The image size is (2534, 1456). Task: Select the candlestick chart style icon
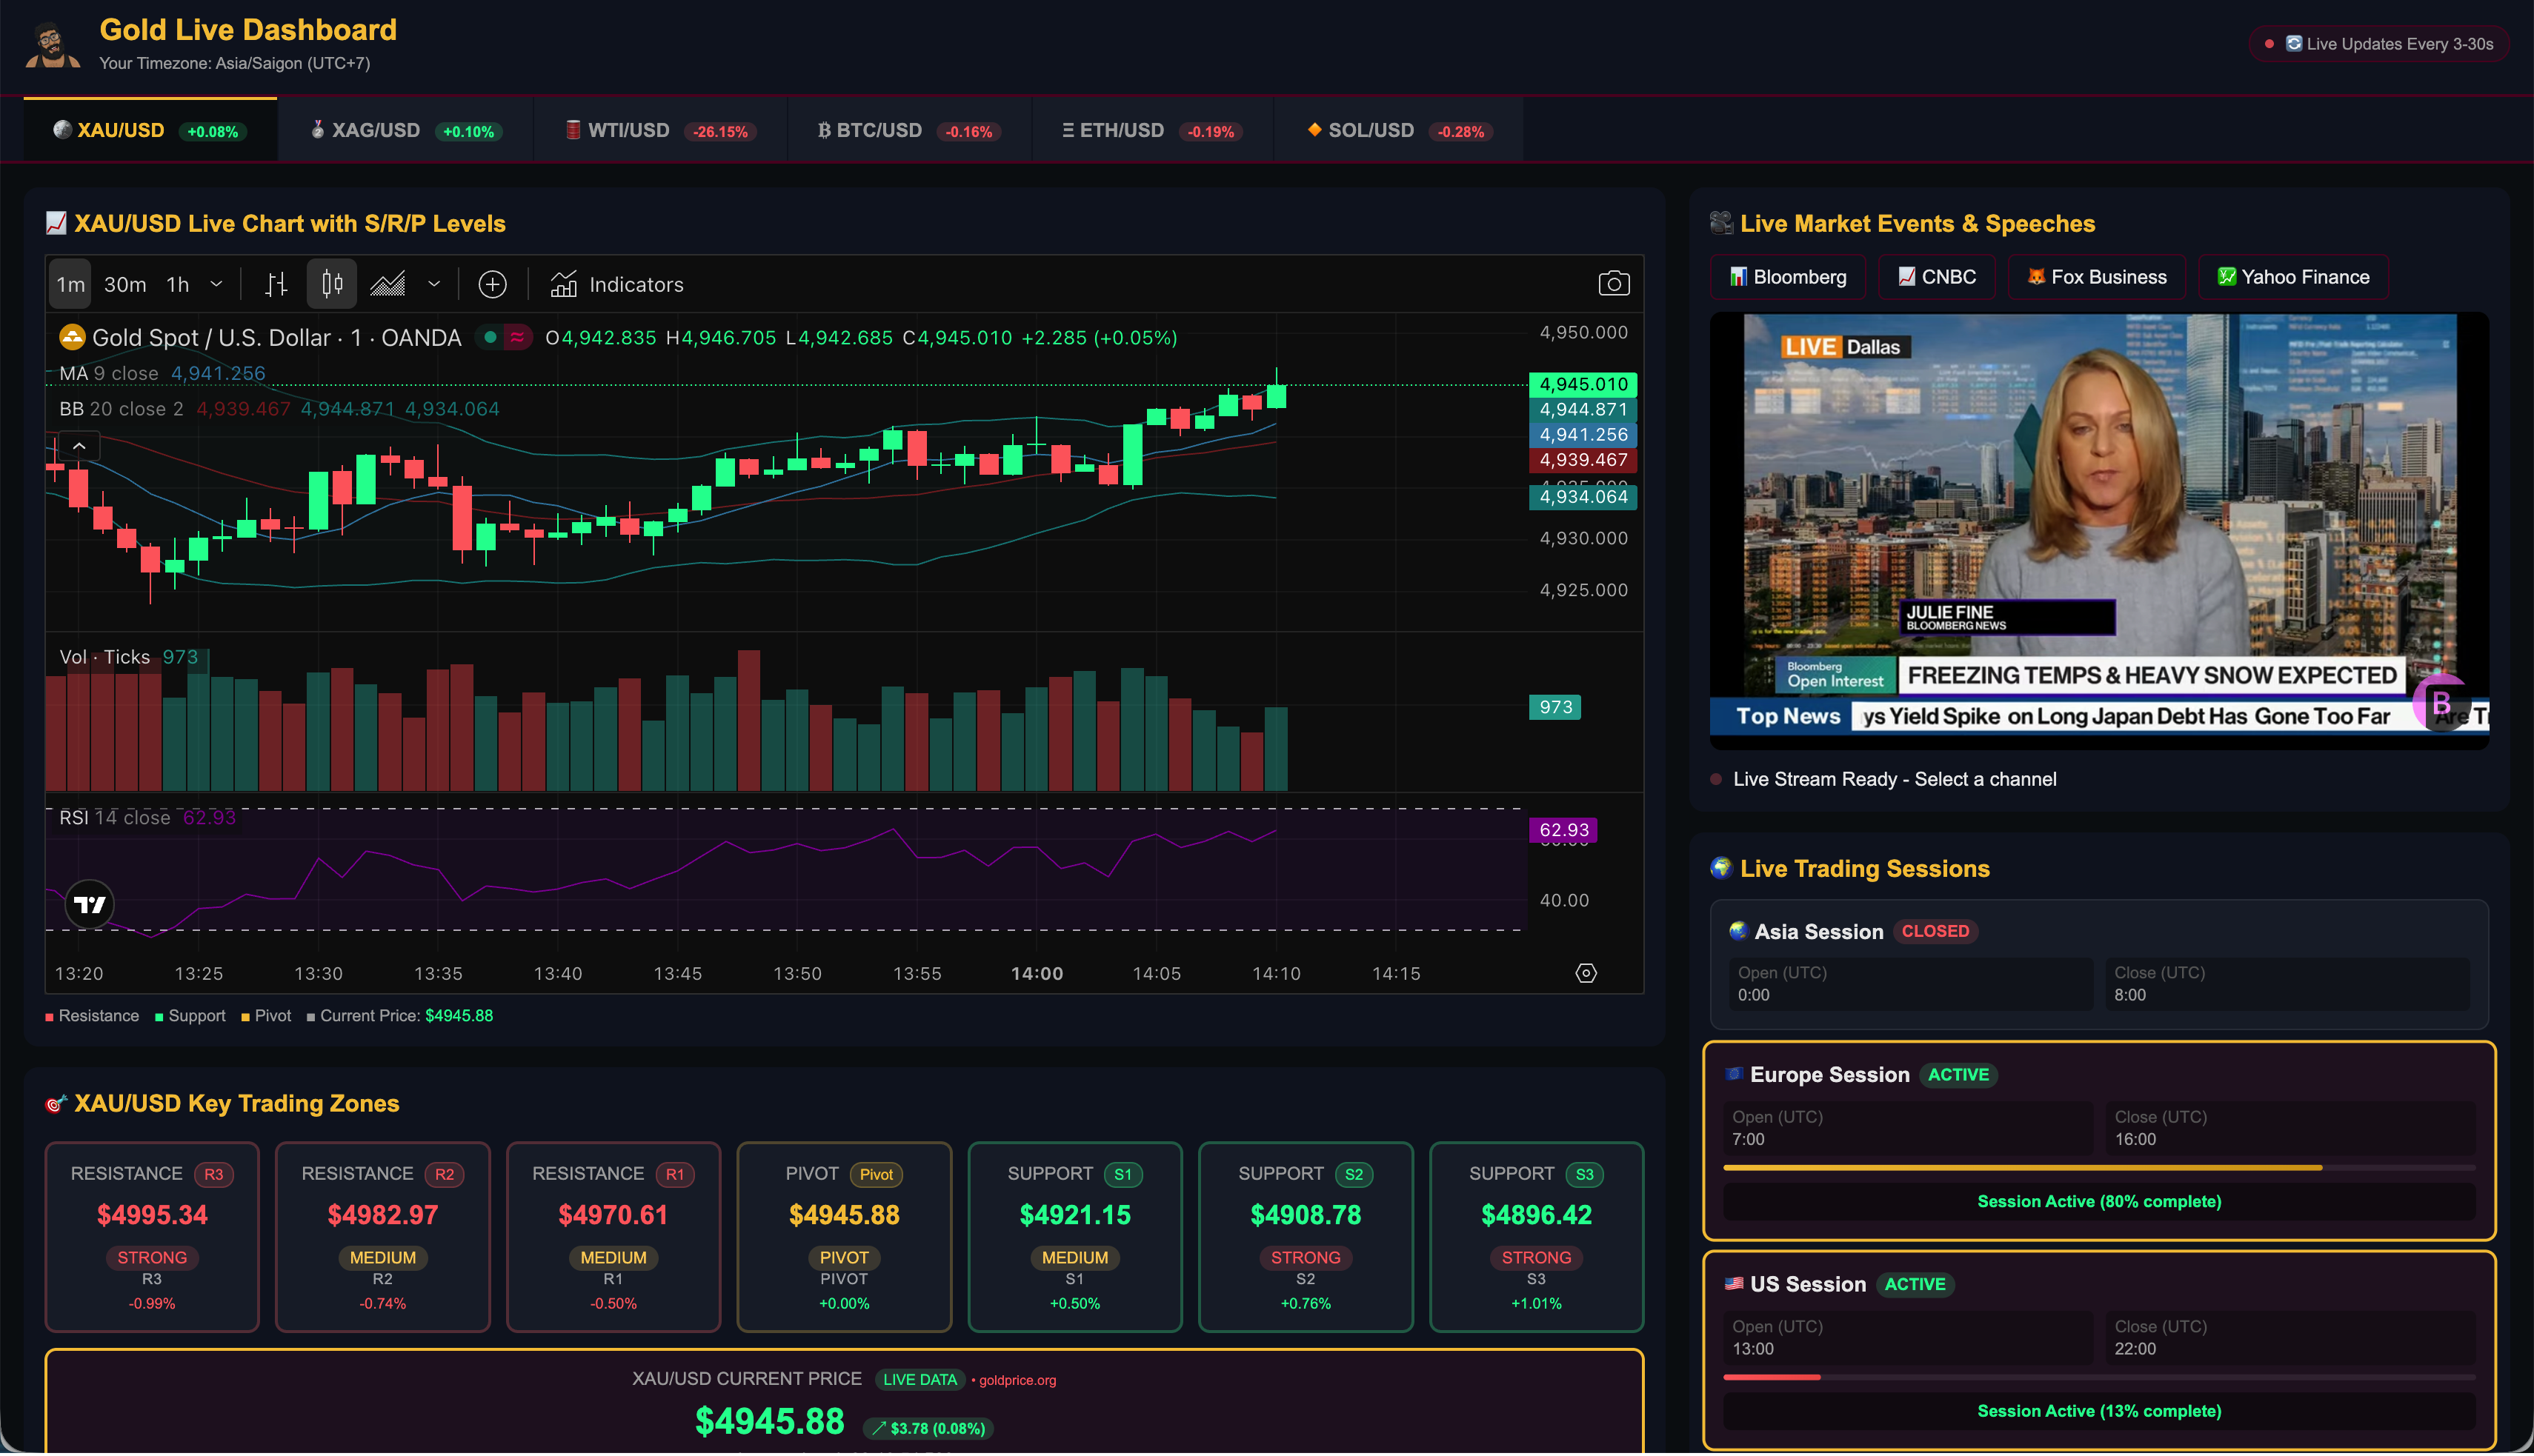[x=331, y=284]
